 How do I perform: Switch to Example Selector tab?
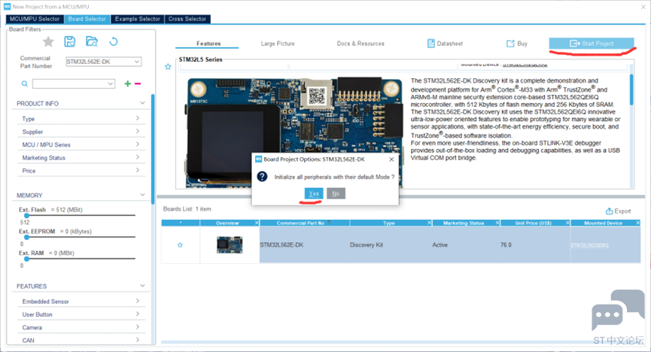click(138, 19)
